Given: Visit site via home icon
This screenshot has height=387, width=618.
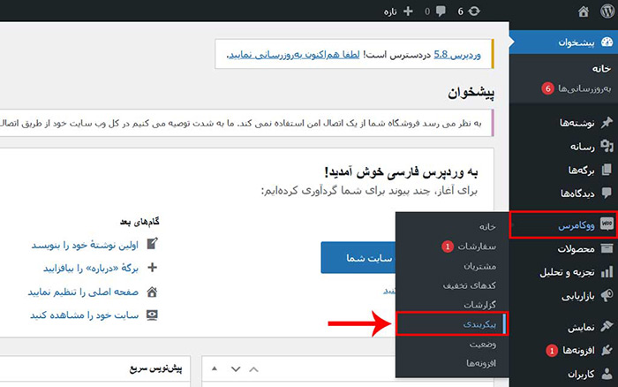Looking at the screenshot, I should [x=584, y=11].
